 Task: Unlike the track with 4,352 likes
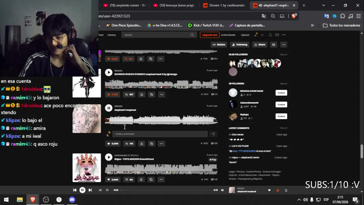tap(113, 95)
